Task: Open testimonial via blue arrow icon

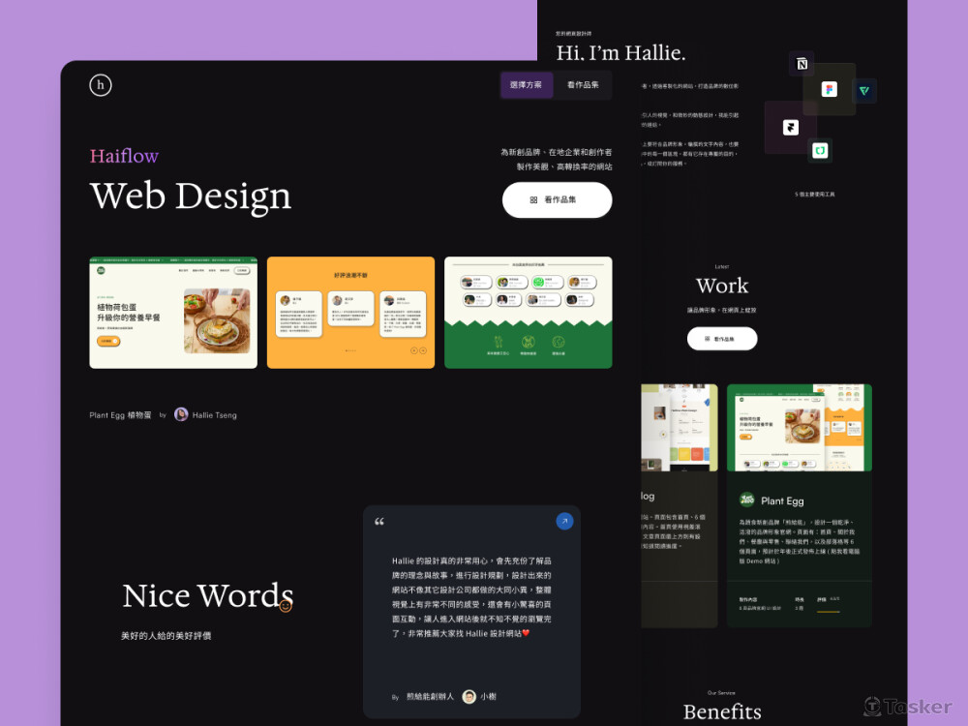Action: pyautogui.click(x=564, y=521)
